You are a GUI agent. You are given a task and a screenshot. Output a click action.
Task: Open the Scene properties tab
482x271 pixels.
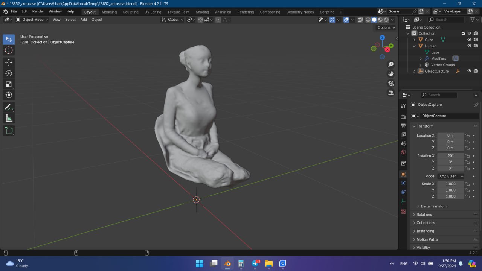(403, 143)
